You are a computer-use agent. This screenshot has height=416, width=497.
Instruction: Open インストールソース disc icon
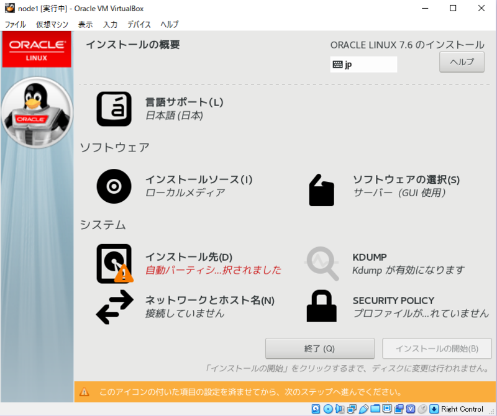pyautogui.click(x=114, y=186)
